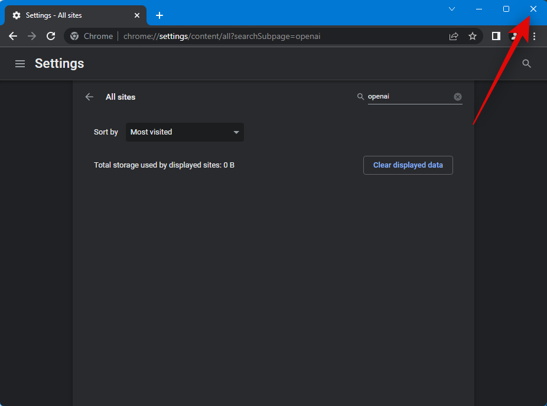The width and height of the screenshot is (547, 406).
Task: View site information via Chrome chip
Action: point(92,36)
